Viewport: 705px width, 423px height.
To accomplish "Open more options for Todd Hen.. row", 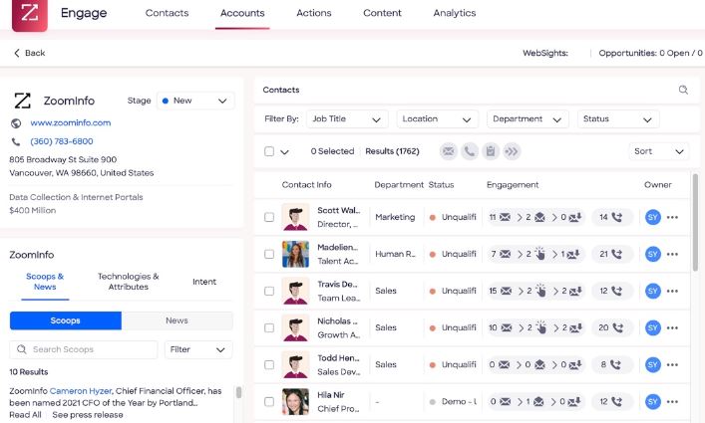I will [x=673, y=364].
